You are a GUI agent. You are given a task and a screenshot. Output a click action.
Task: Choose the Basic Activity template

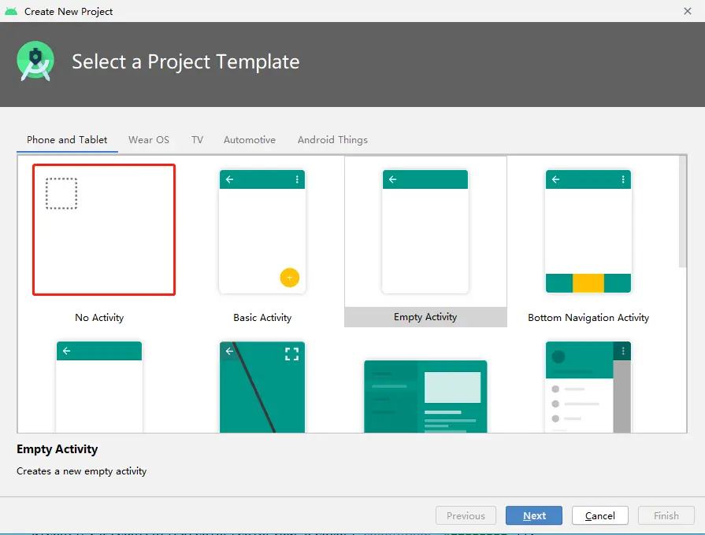pyautogui.click(x=262, y=231)
